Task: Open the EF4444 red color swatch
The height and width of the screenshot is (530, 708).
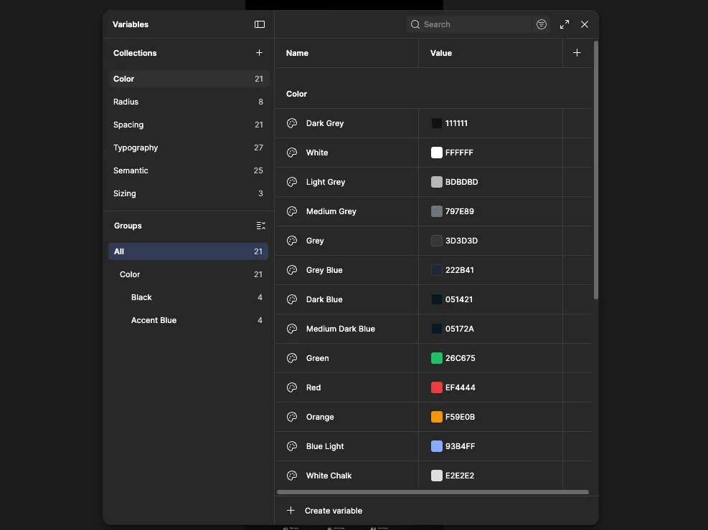Action: pyautogui.click(x=437, y=387)
